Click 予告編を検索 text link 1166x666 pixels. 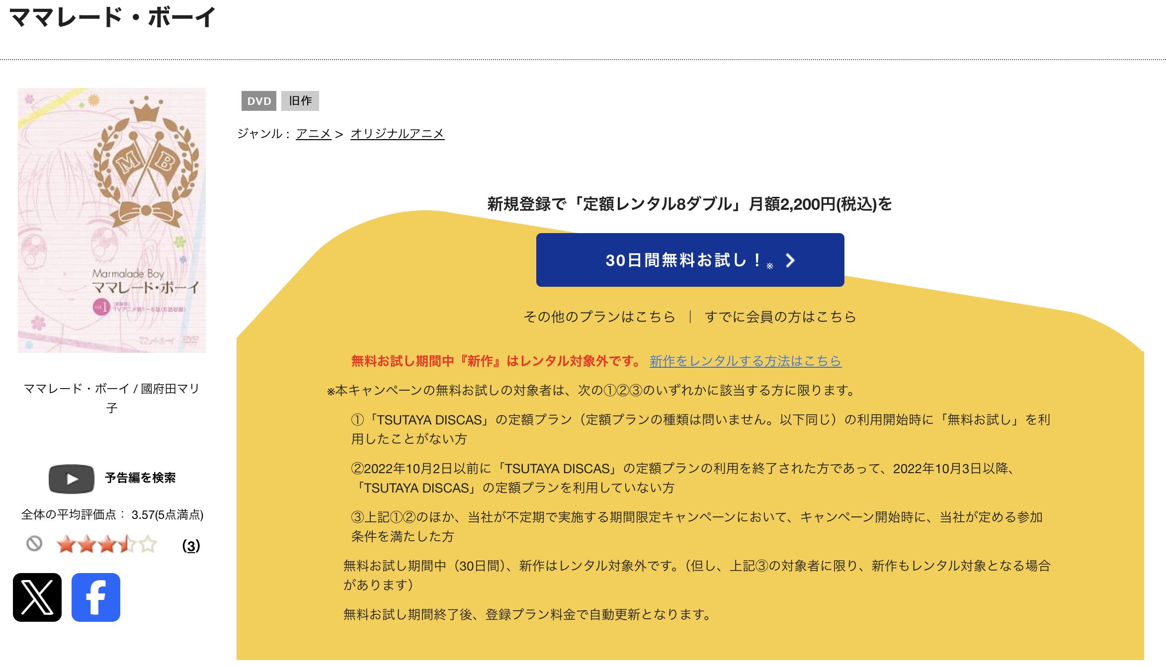[140, 478]
